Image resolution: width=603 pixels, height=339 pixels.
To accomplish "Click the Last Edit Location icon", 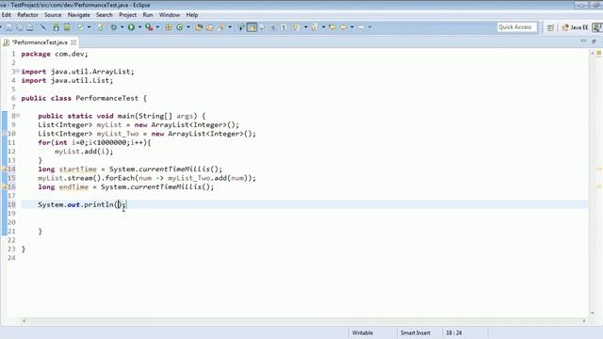I will [x=332, y=27].
